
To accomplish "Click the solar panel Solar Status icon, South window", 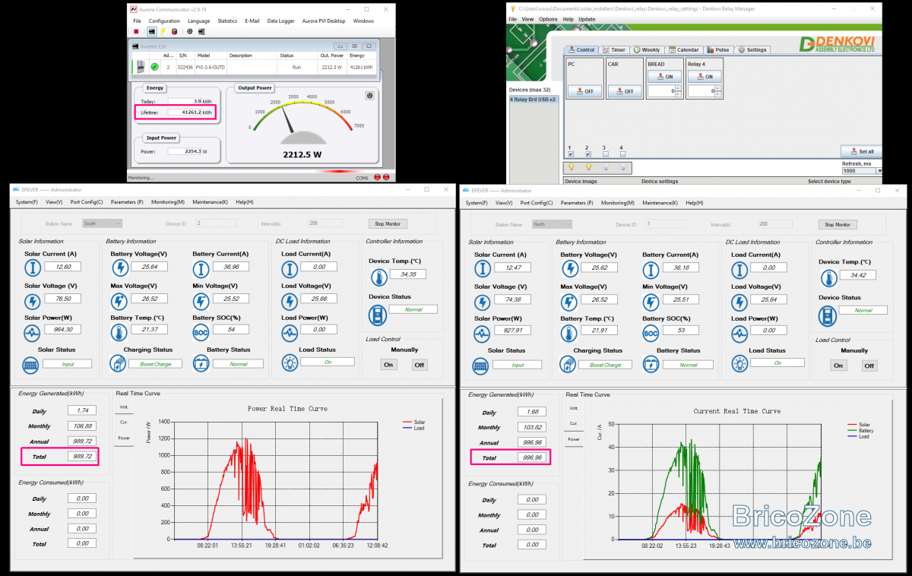I will [x=30, y=364].
